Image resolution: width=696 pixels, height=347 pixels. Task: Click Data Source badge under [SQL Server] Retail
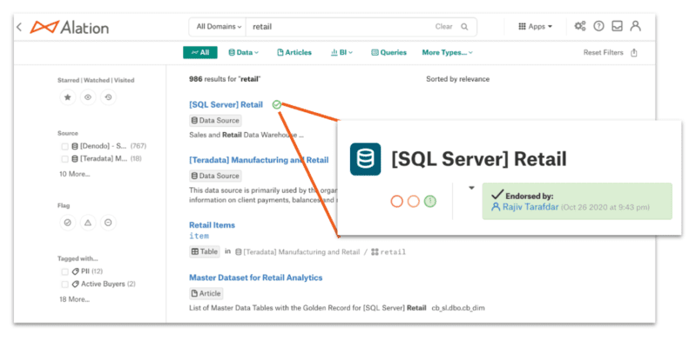(x=215, y=121)
